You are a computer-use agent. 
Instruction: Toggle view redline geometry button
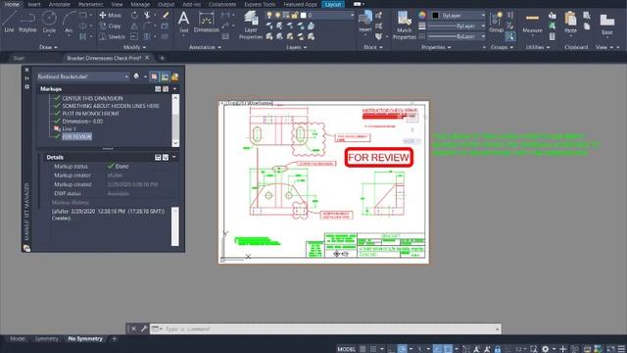[x=154, y=76]
